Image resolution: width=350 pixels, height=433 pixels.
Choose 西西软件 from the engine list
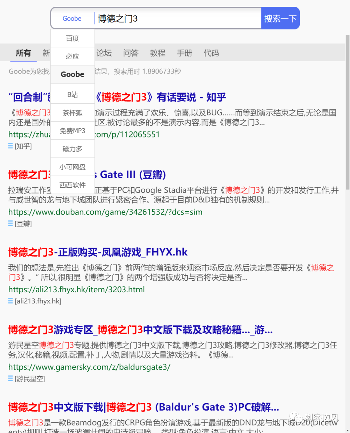(73, 185)
